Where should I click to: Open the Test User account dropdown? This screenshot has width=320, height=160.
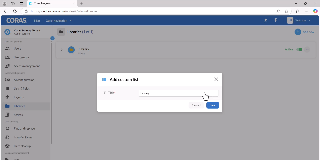303,20
